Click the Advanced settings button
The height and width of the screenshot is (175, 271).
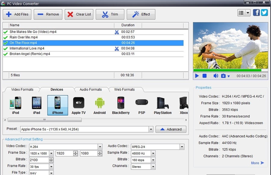pyautogui.click(x=171, y=129)
